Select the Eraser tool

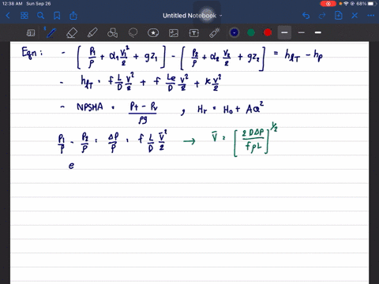coord(72,33)
